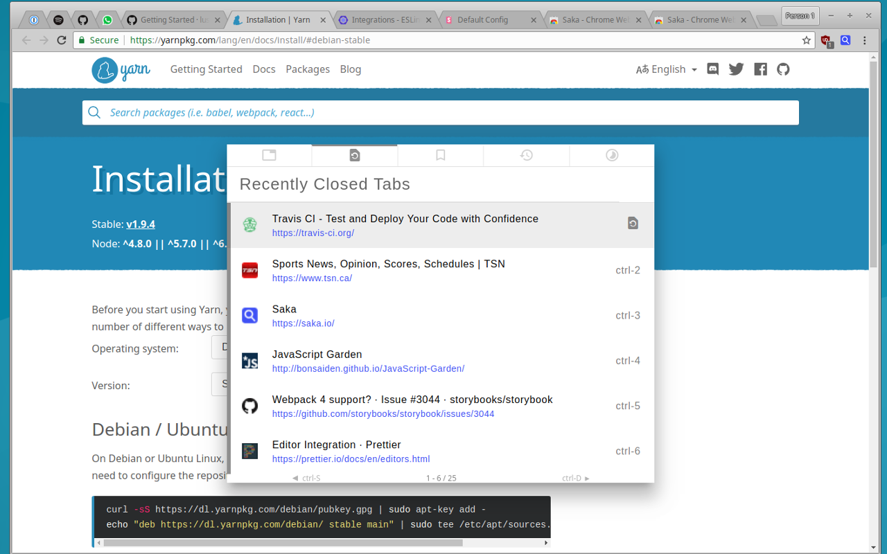This screenshot has height=554, width=887.
Task: Open Yarn's Twitter icon
Action: tap(736, 69)
